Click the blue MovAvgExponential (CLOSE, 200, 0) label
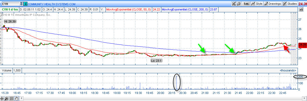Screen dimensions: 307x101 185,9
